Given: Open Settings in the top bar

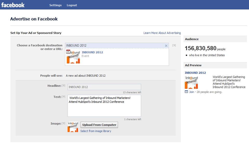Looking at the screenshot, I should coord(55,5).
